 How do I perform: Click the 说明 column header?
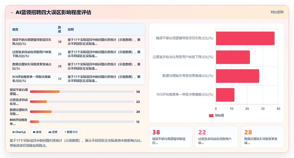[71, 30]
